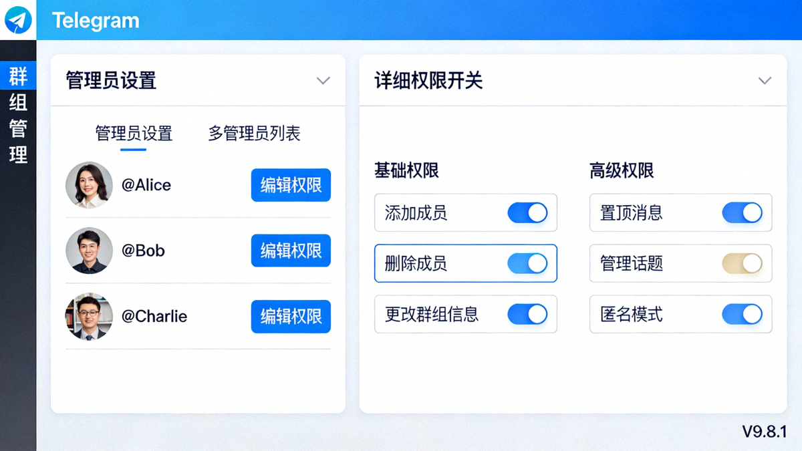Toggle the 添加成员 permission switch
This screenshot has height=451, width=802.
pyautogui.click(x=527, y=212)
